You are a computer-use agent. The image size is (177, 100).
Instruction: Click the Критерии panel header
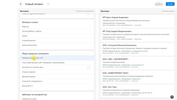pyautogui.click(x=24, y=11)
